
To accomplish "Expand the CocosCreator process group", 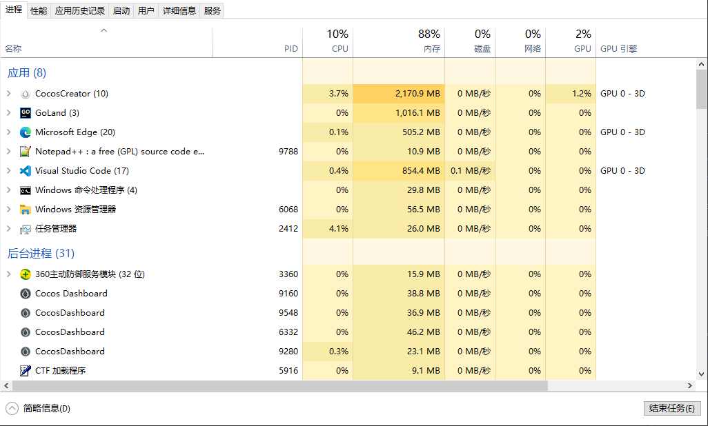I will [x=9, y=94].
